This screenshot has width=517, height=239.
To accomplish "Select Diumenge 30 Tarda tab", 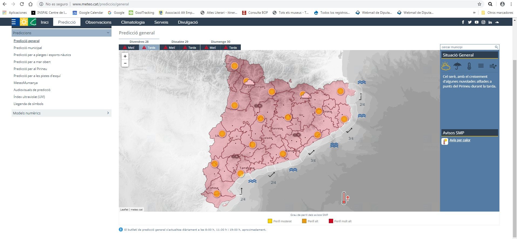I will [x=231, y=47].
